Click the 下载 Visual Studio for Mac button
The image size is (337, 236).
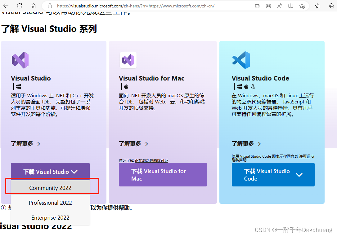[163, 175]
